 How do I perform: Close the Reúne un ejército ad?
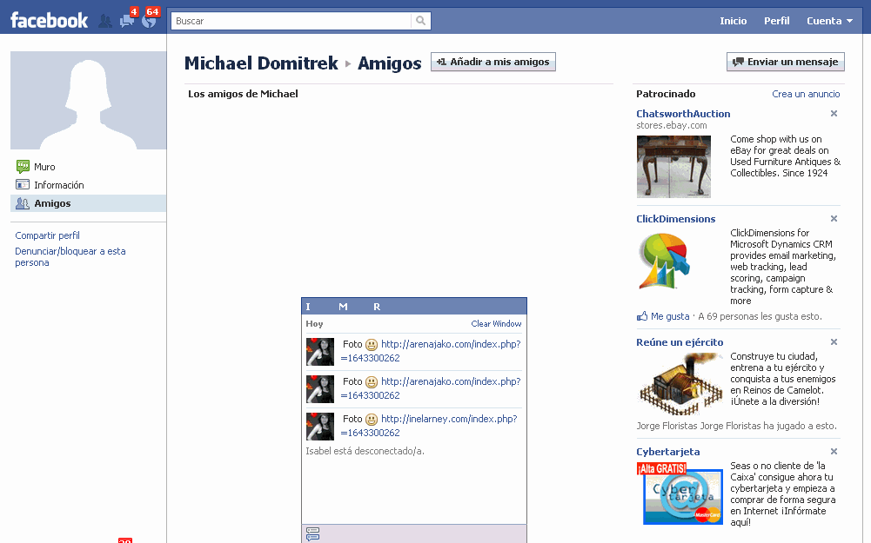point(834,342)
